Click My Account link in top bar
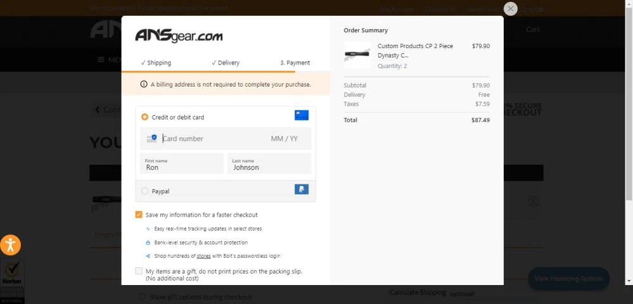 pos(397,9)
